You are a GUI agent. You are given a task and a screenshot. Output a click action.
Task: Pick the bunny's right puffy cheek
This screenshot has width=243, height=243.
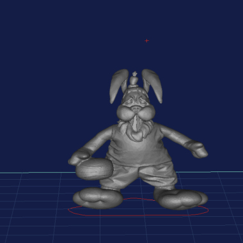147,113
